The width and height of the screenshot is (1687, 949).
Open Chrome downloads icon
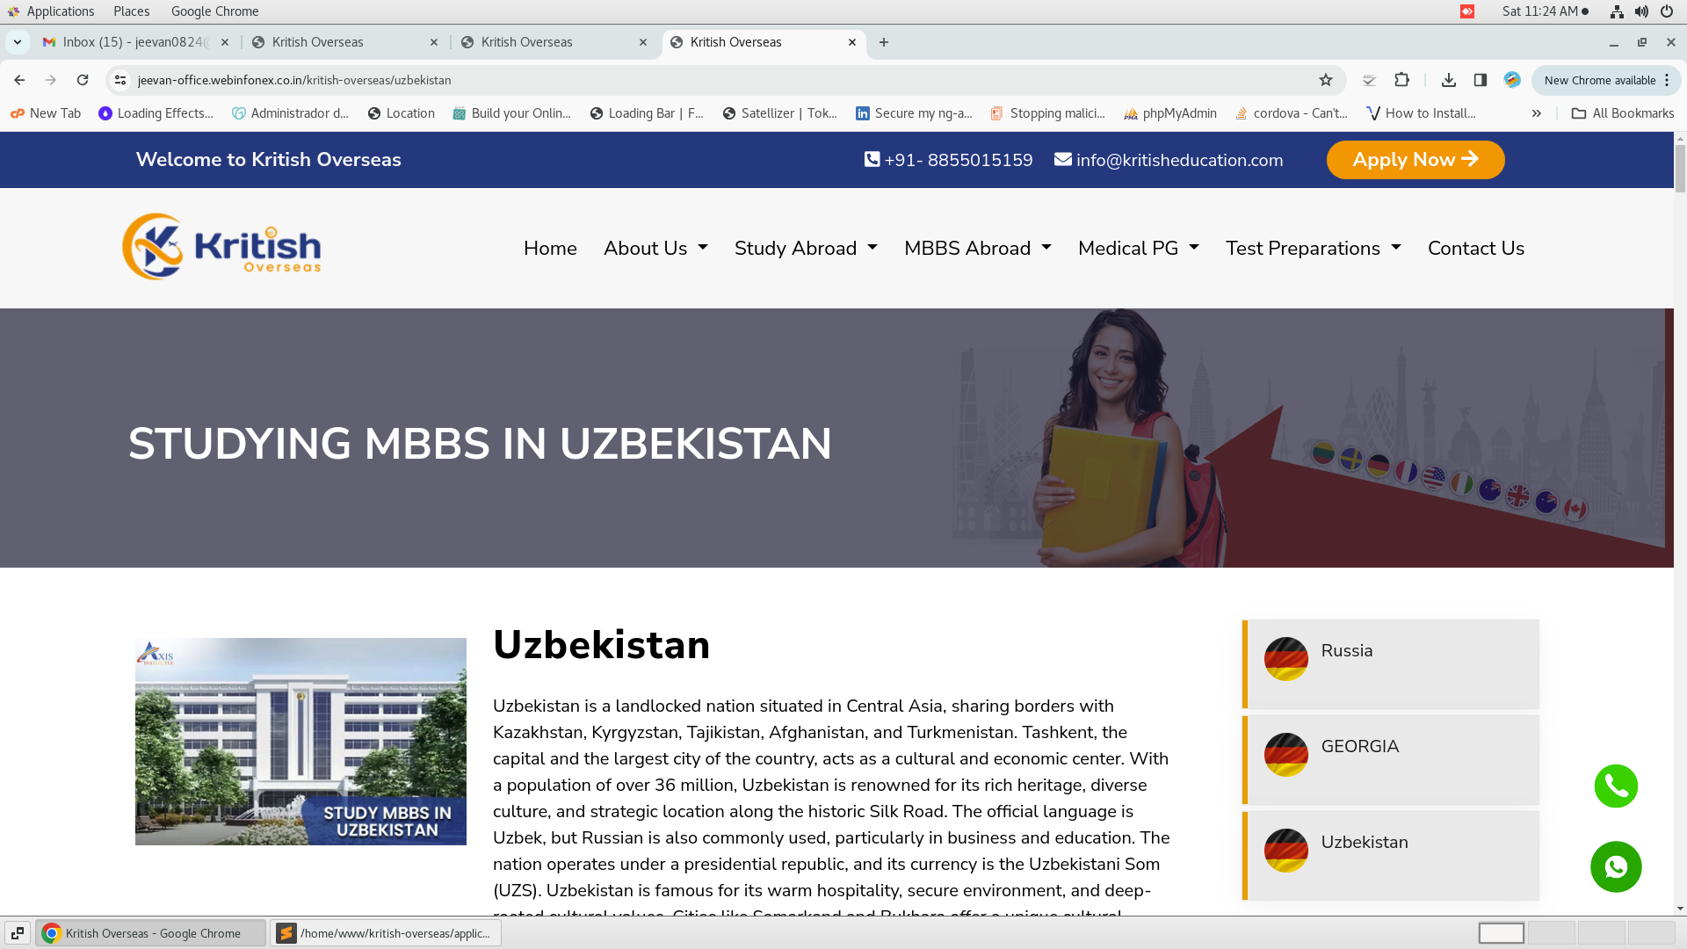[1448, 80]
